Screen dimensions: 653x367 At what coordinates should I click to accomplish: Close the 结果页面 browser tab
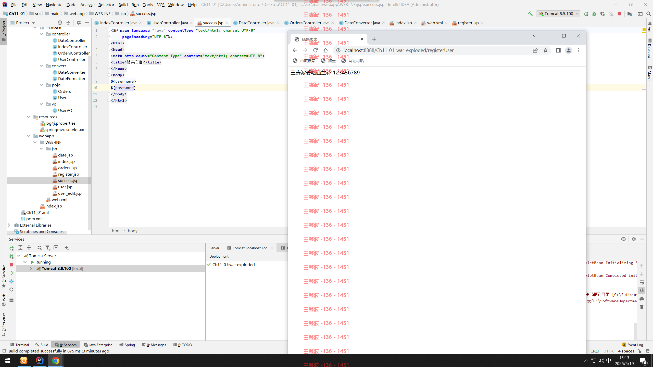click(x=362, y=39)
